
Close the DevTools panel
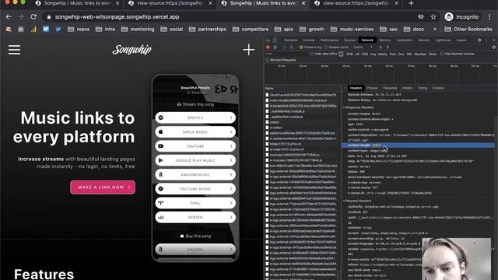[x=493, y=40]
